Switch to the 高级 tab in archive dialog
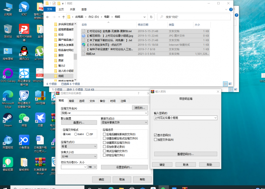 pos(71,101)
